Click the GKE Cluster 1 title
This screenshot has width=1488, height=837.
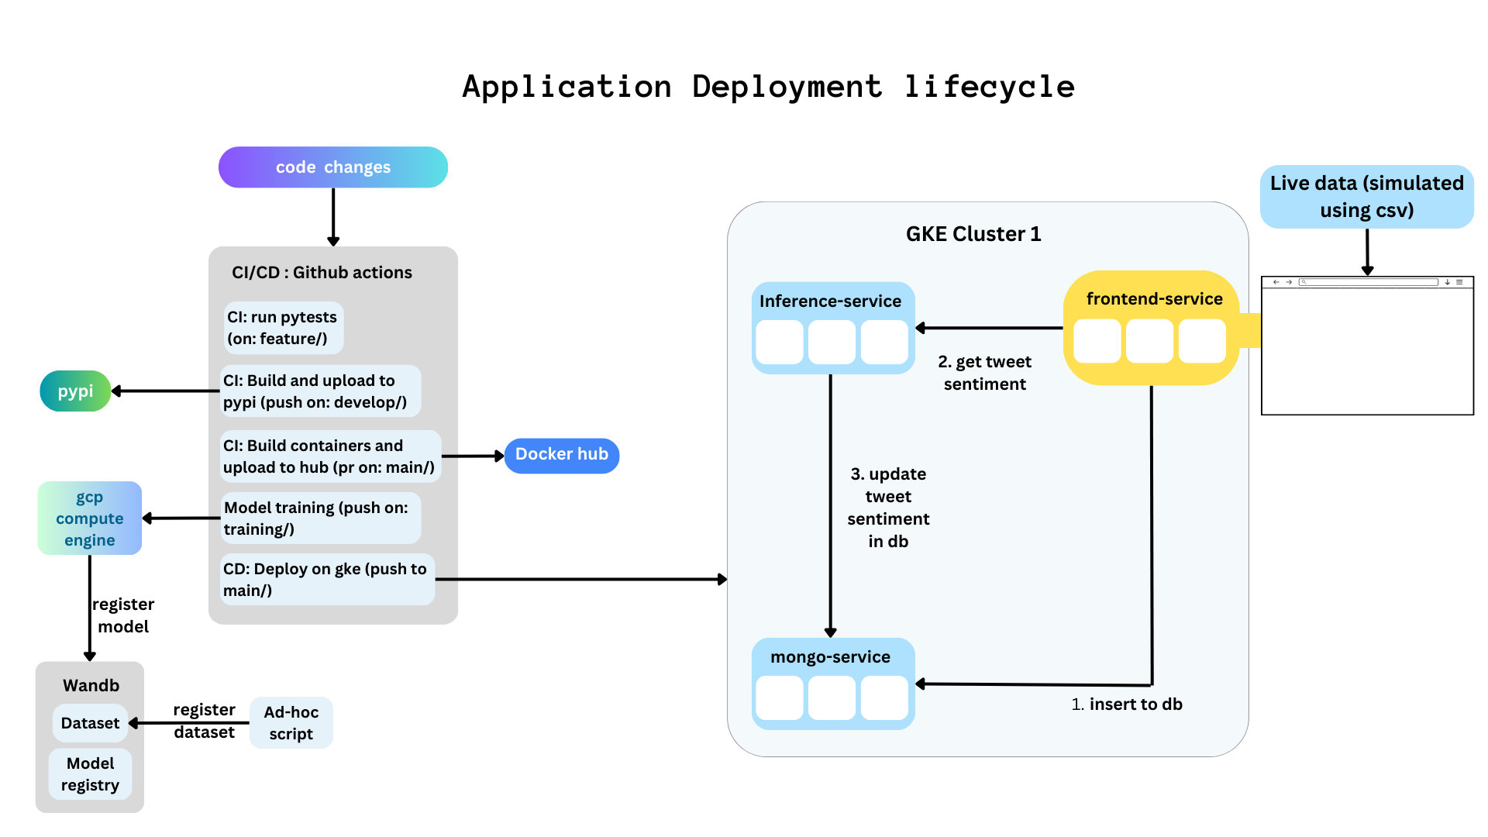[x=973, y=233]
